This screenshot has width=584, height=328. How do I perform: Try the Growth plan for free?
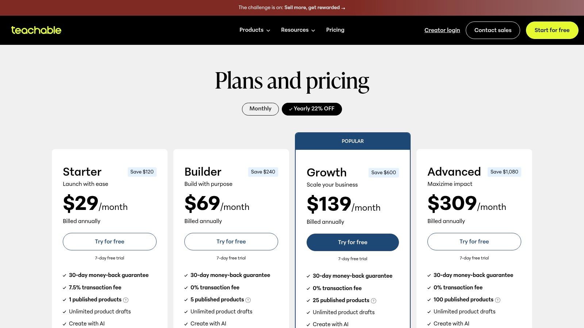[353, 242]
